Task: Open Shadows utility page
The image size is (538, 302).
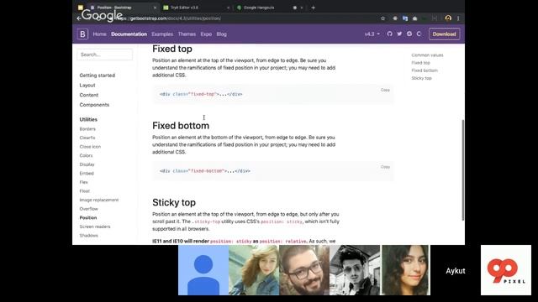Action: (88, 236)
